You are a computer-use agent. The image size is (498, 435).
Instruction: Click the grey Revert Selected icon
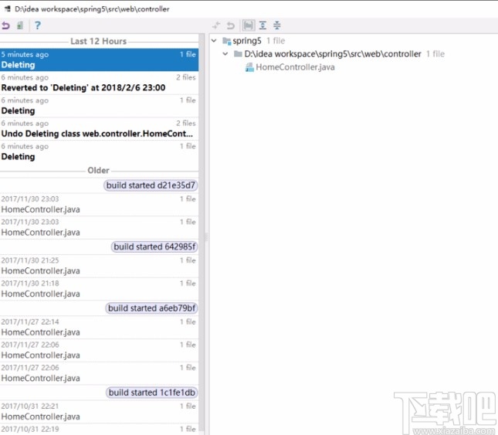tap(231, 25)
